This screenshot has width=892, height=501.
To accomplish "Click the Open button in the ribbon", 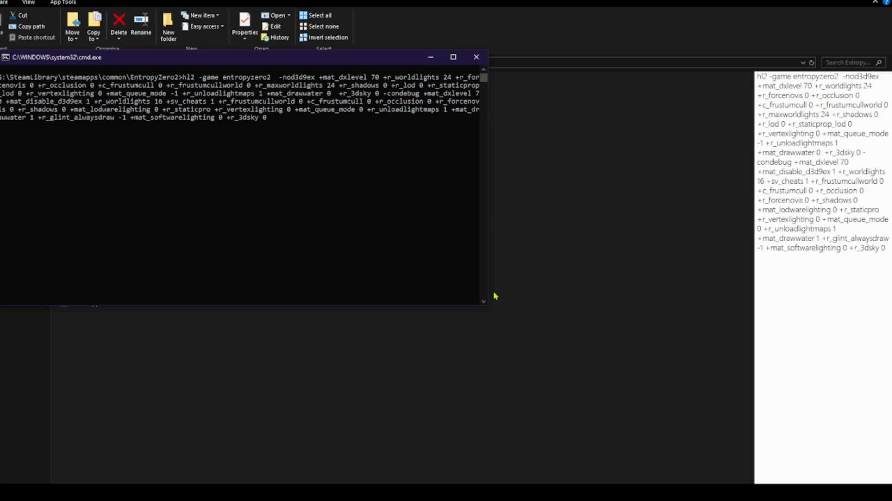I will (x=275, y=15).
